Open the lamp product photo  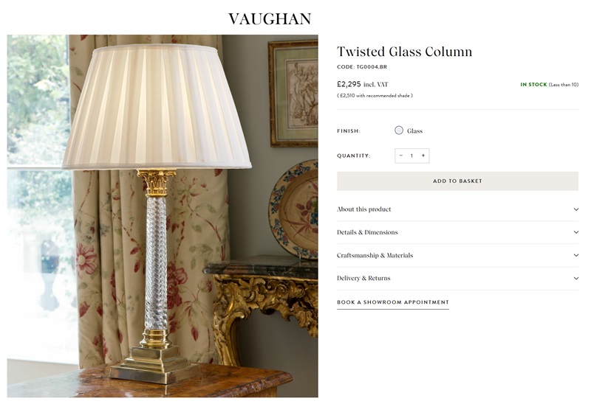point(163,216)
